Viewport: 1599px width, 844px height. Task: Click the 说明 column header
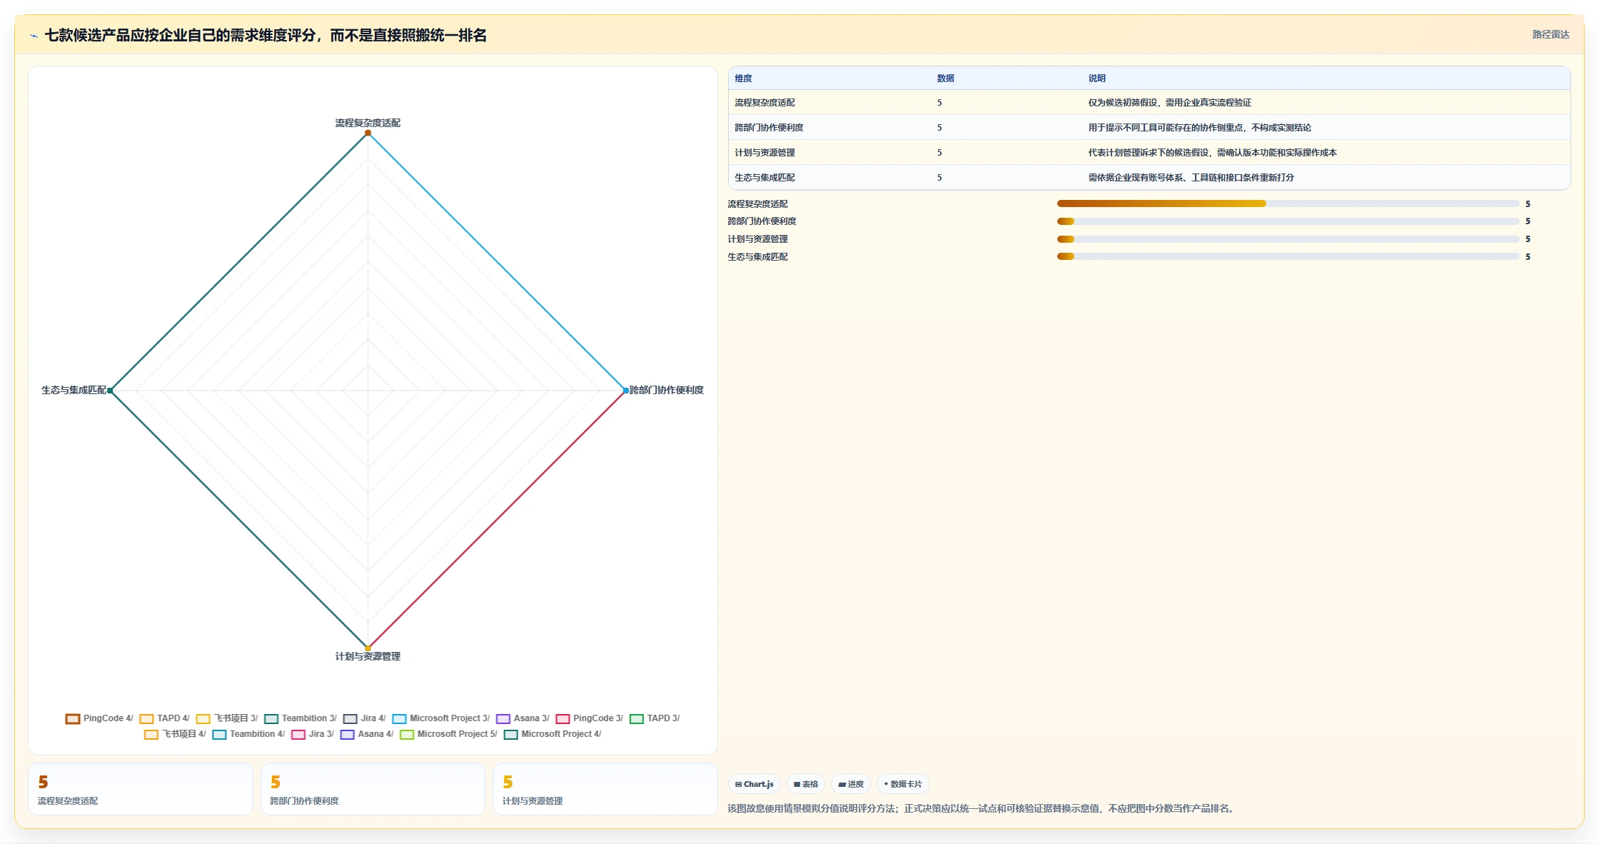click(1096, 79)
